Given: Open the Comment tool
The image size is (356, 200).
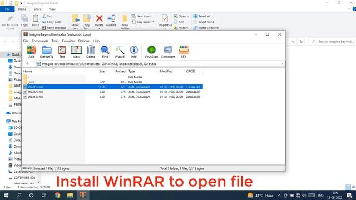Looking at the screenshot, I should coord(168,52).
